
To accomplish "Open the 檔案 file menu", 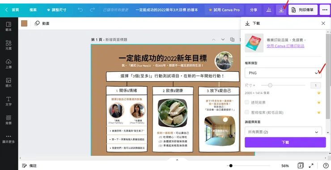I will tap(33, 10).
